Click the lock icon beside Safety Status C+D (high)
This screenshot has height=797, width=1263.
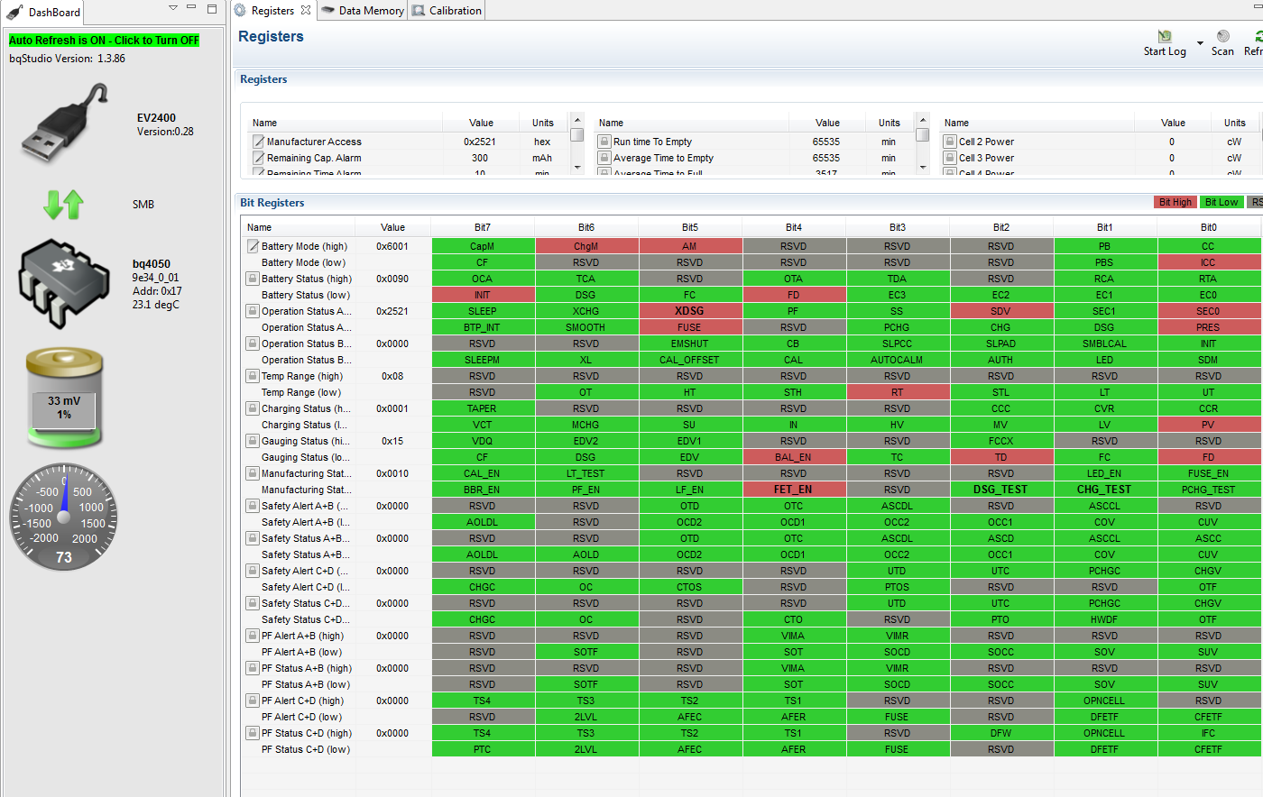pos(254,603)
